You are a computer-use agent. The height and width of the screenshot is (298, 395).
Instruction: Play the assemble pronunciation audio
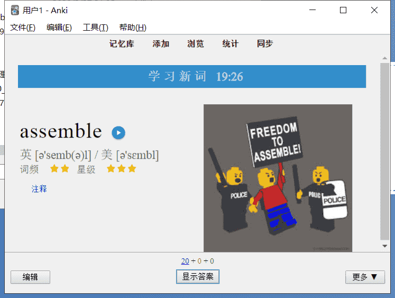tap(118, 133)
